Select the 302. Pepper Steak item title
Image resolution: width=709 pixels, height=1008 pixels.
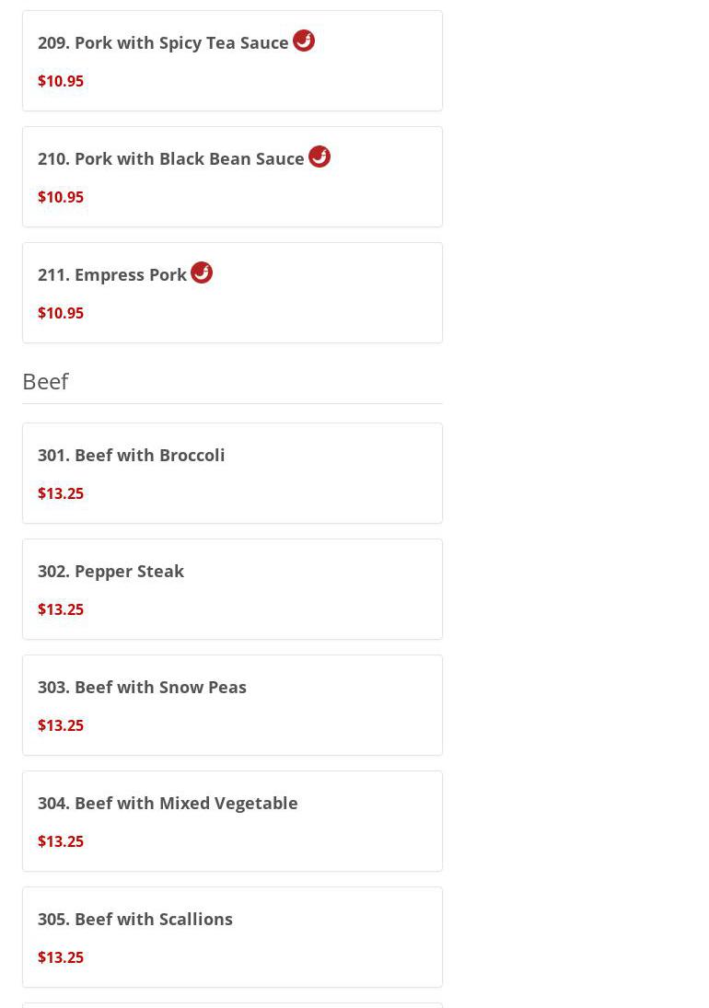(x=110, y=571)
